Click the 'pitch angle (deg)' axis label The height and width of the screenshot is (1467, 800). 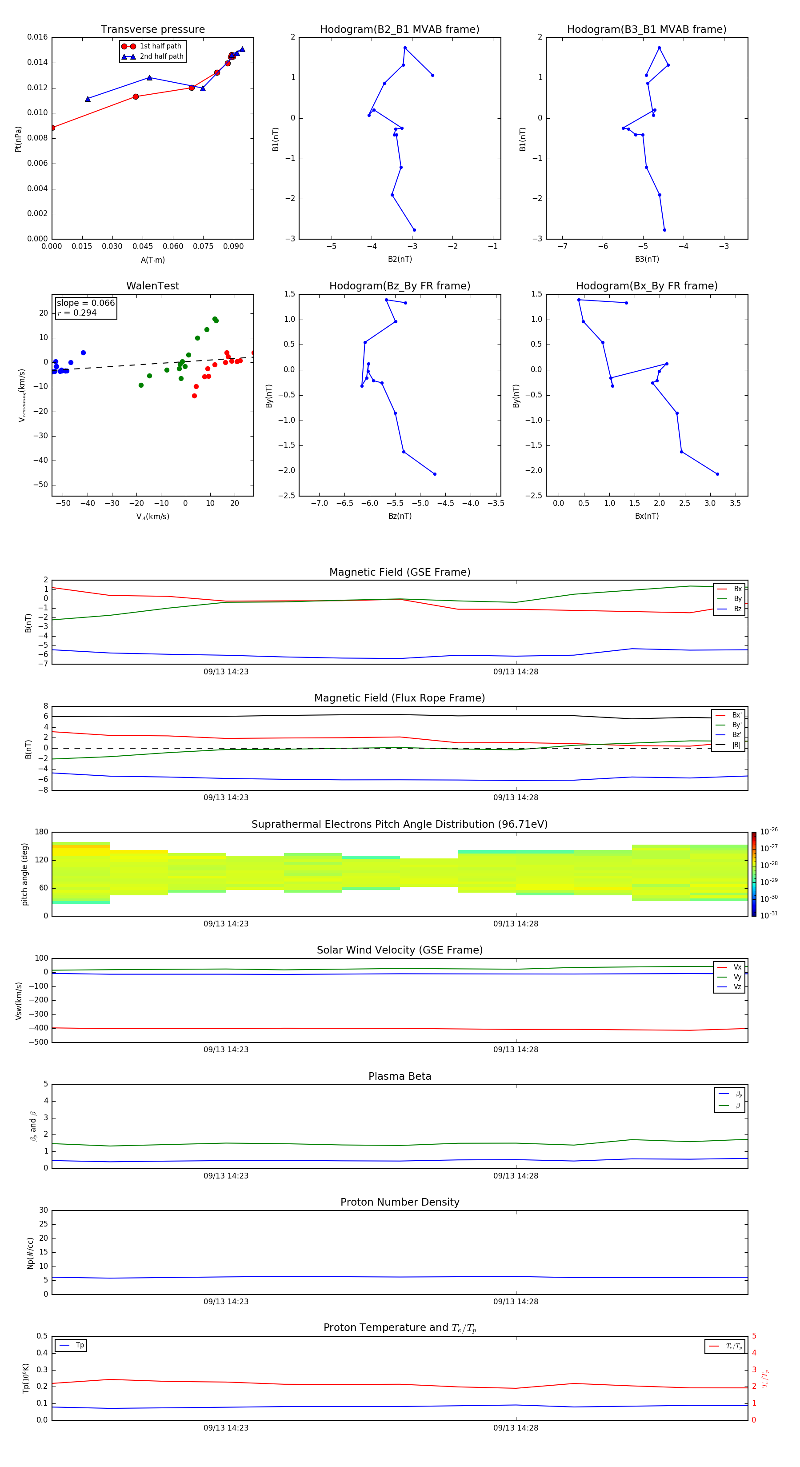25,874
